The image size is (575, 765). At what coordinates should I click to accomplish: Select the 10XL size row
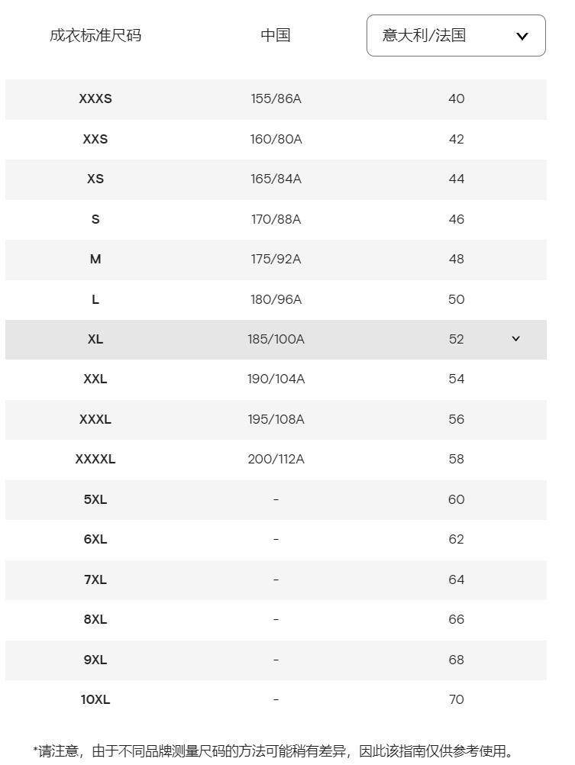point(95,699)
